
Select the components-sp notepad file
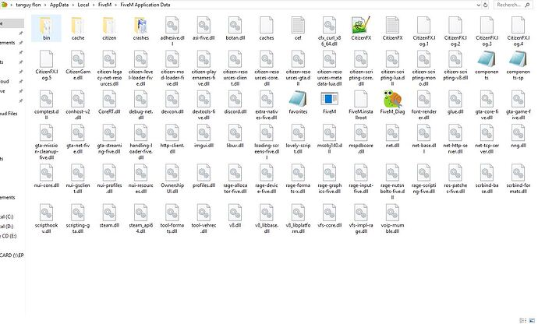click(518, 65)
